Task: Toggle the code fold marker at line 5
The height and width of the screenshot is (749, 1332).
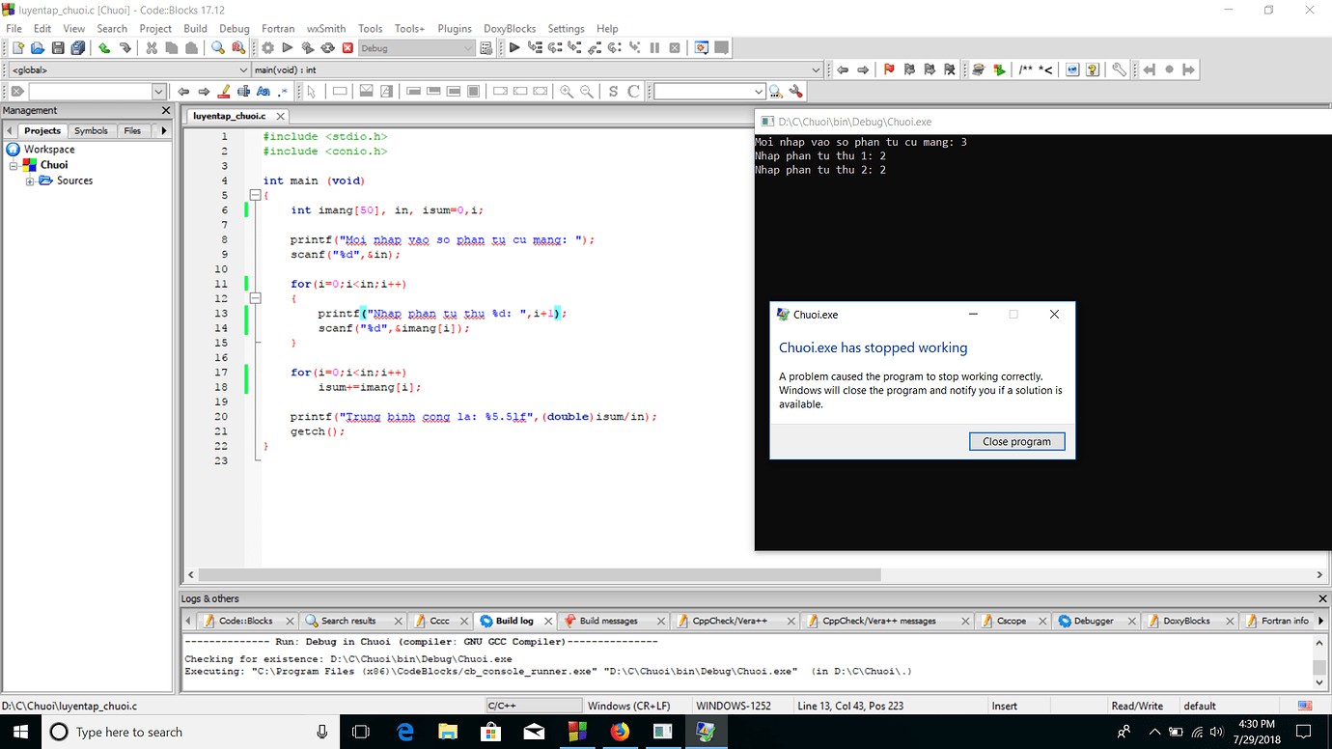Action: point(255,195)
